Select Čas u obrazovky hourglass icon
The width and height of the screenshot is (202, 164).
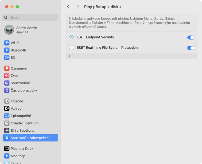7,90
